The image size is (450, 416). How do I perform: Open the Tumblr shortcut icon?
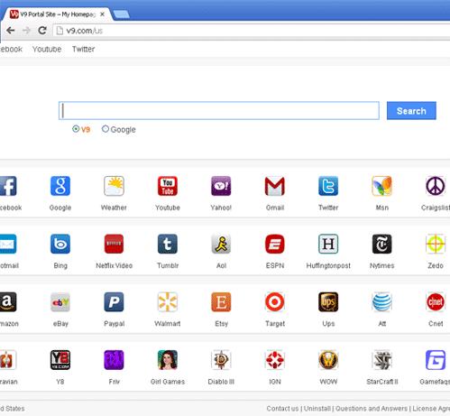tap(168, 244)
